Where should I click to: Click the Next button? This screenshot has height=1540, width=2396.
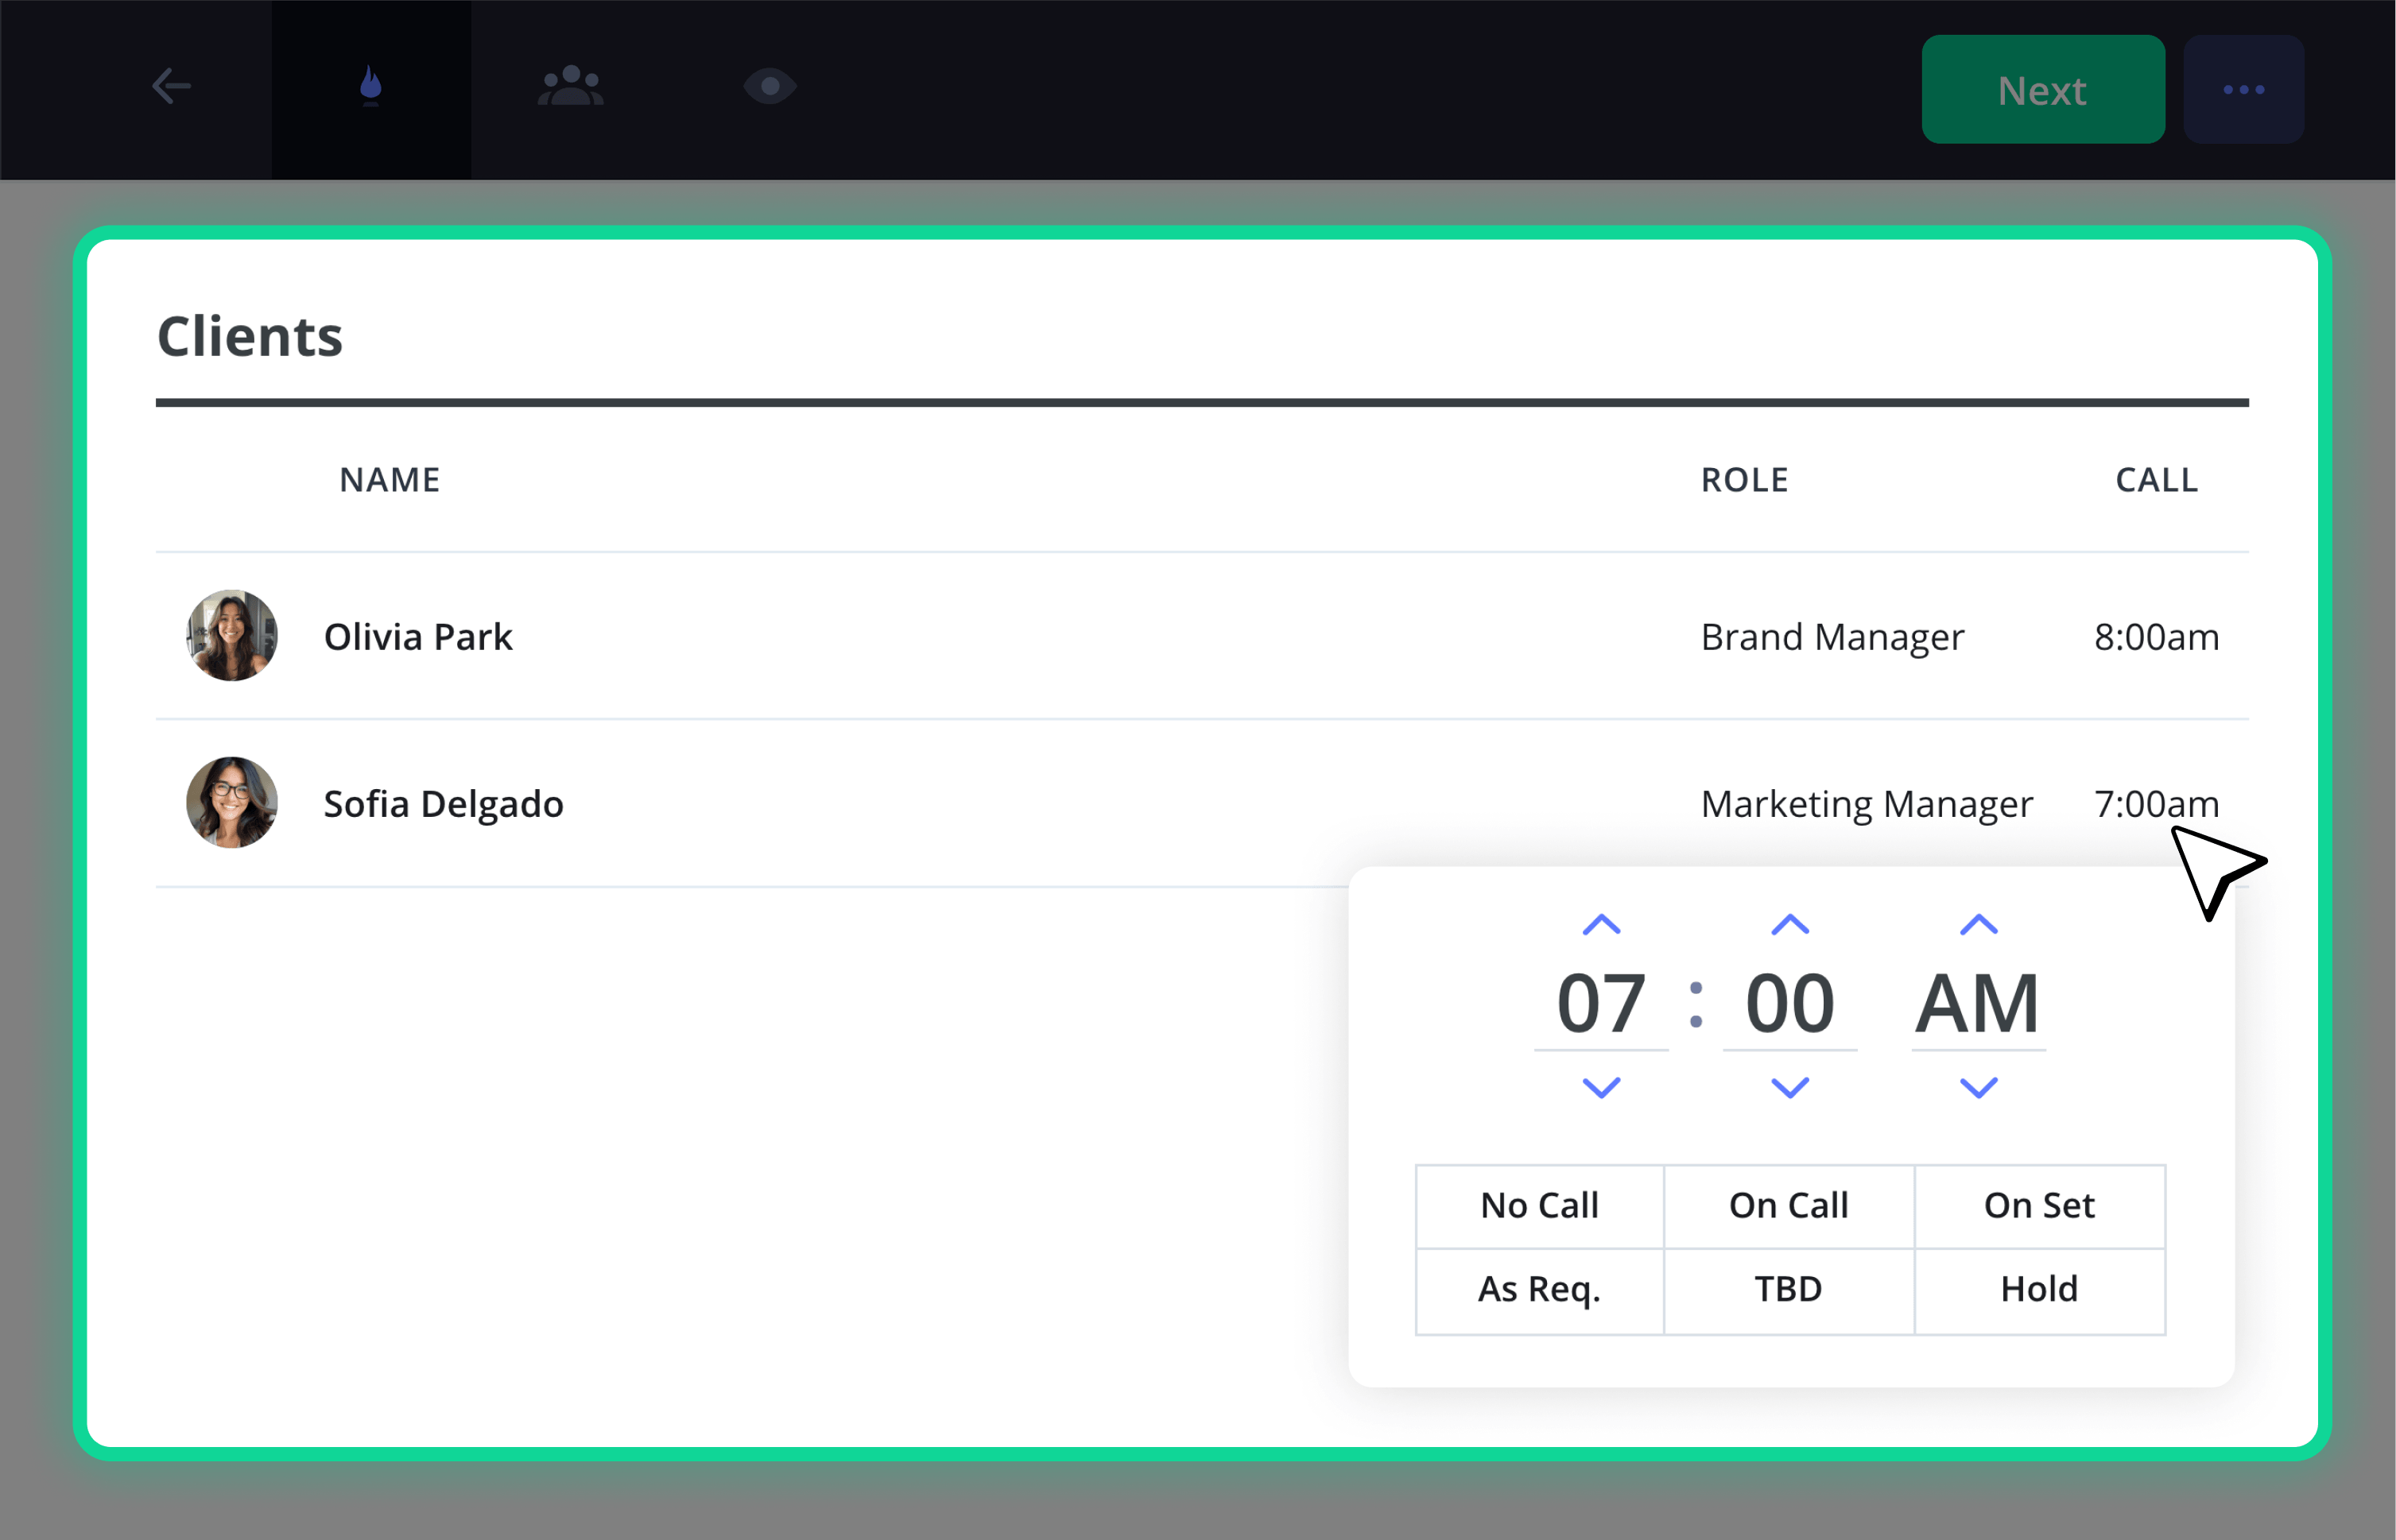tap(2043, 90)
